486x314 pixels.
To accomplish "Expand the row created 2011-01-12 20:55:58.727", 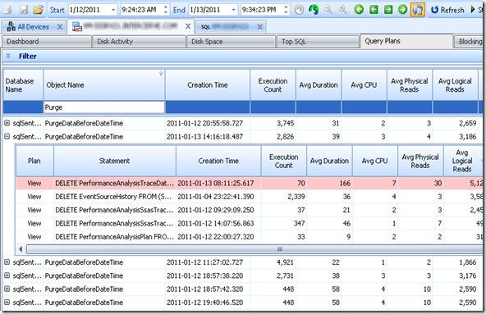I will tap(7, 123).
